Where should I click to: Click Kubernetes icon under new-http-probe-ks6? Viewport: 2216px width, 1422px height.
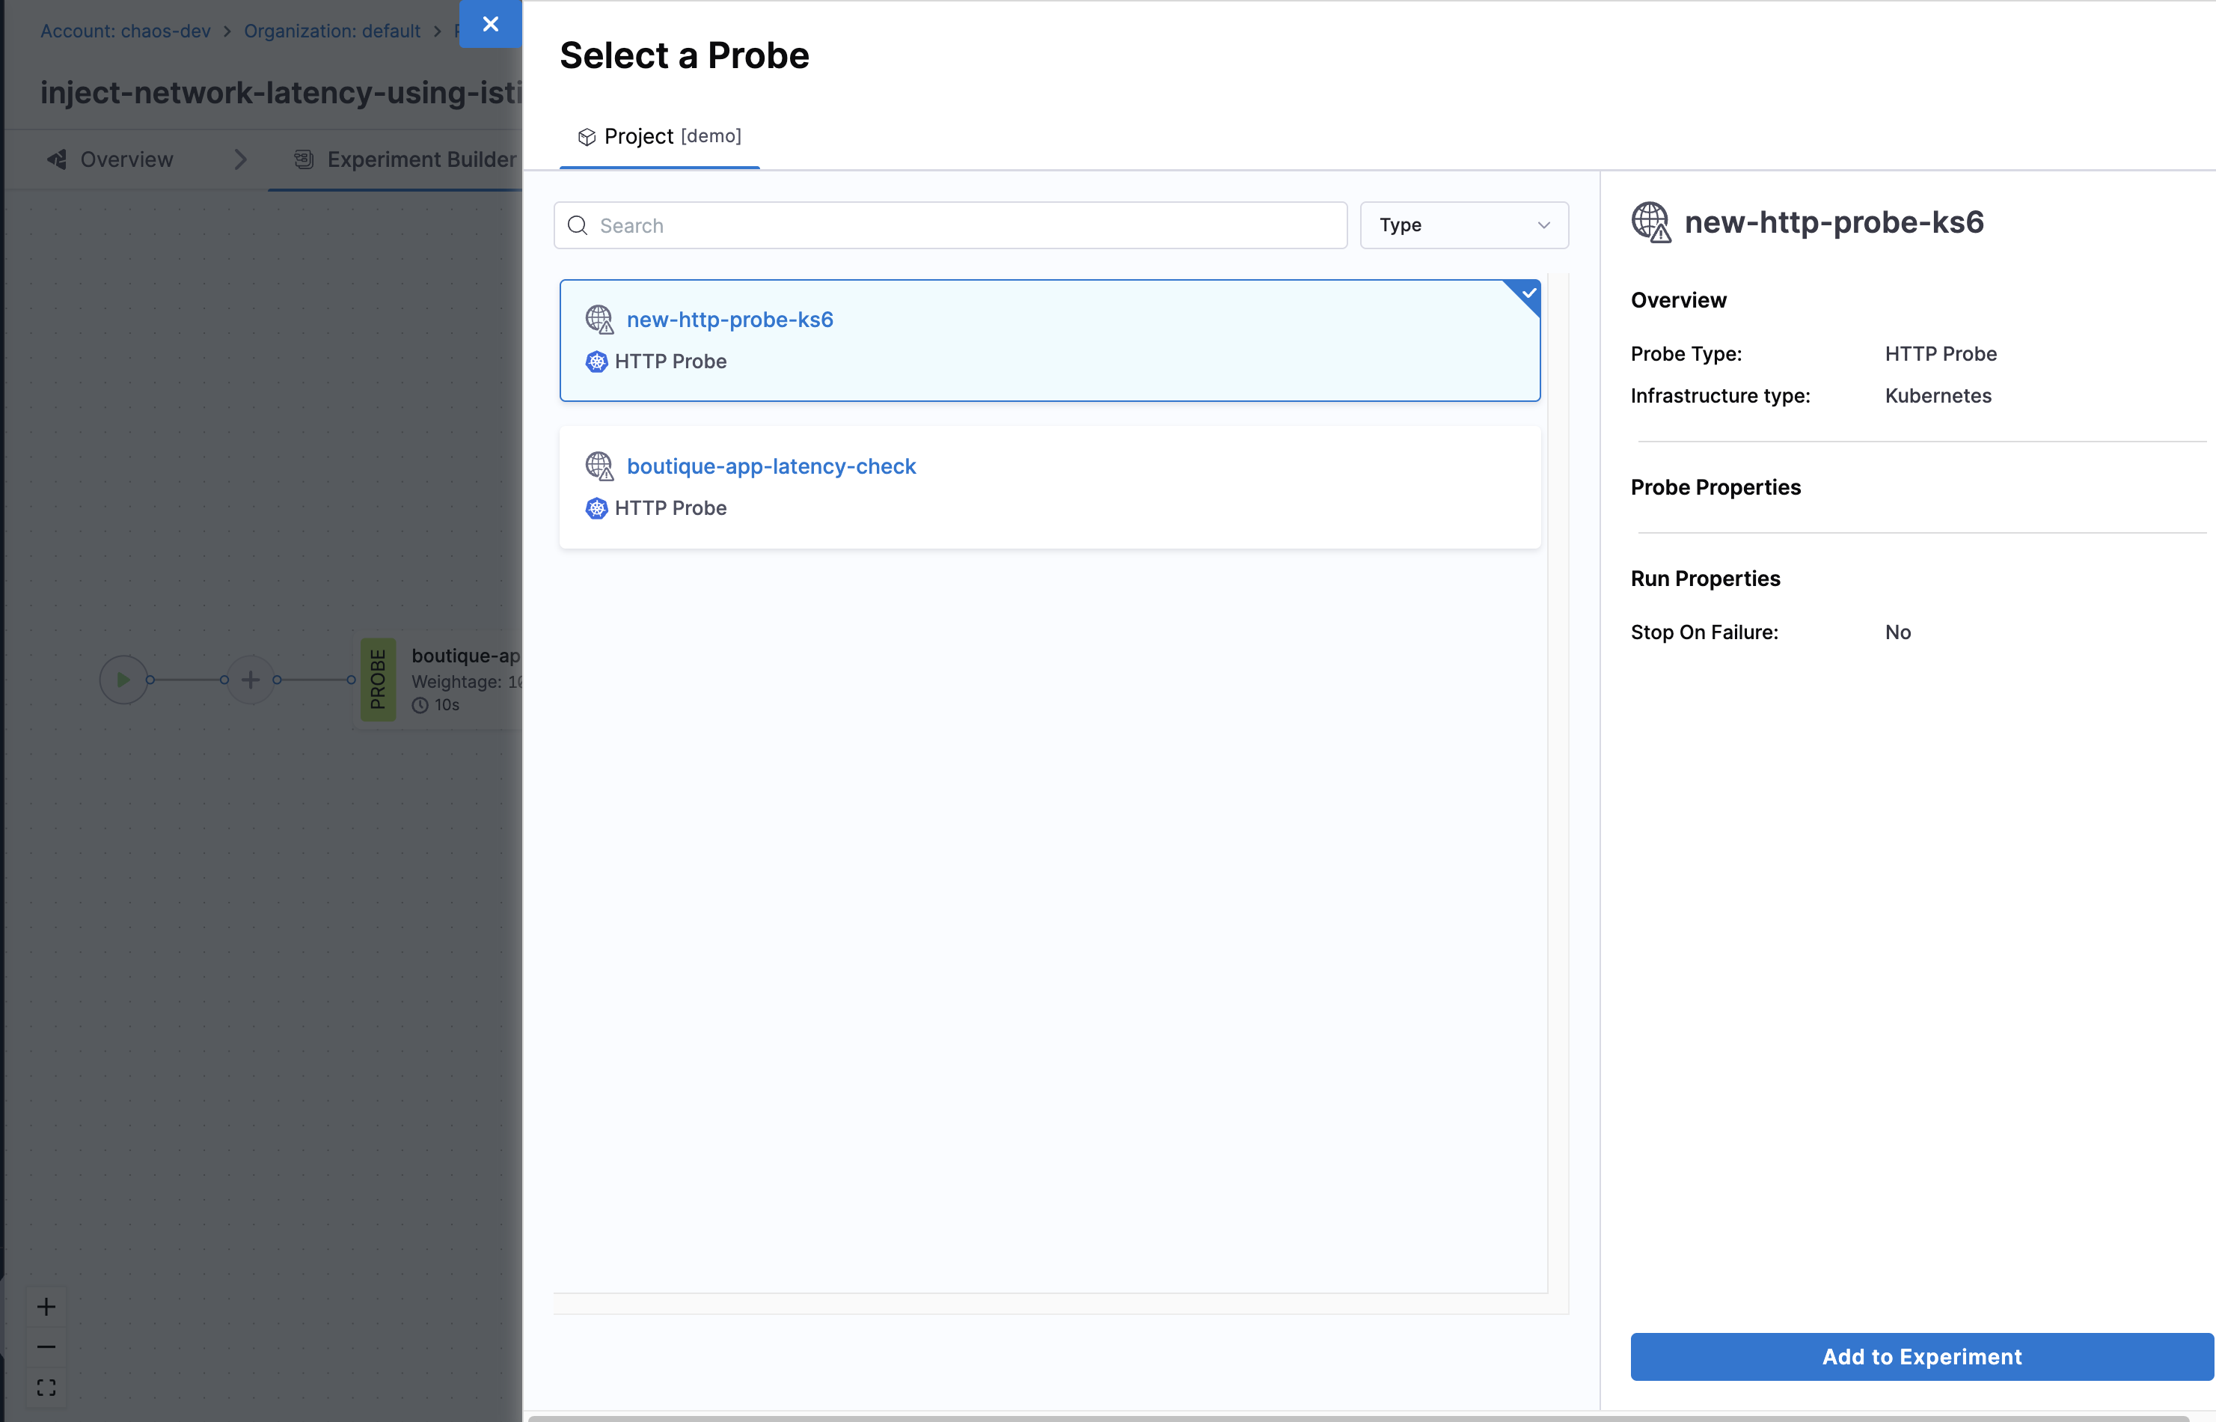pyautogui.click(x=596, y=362)
